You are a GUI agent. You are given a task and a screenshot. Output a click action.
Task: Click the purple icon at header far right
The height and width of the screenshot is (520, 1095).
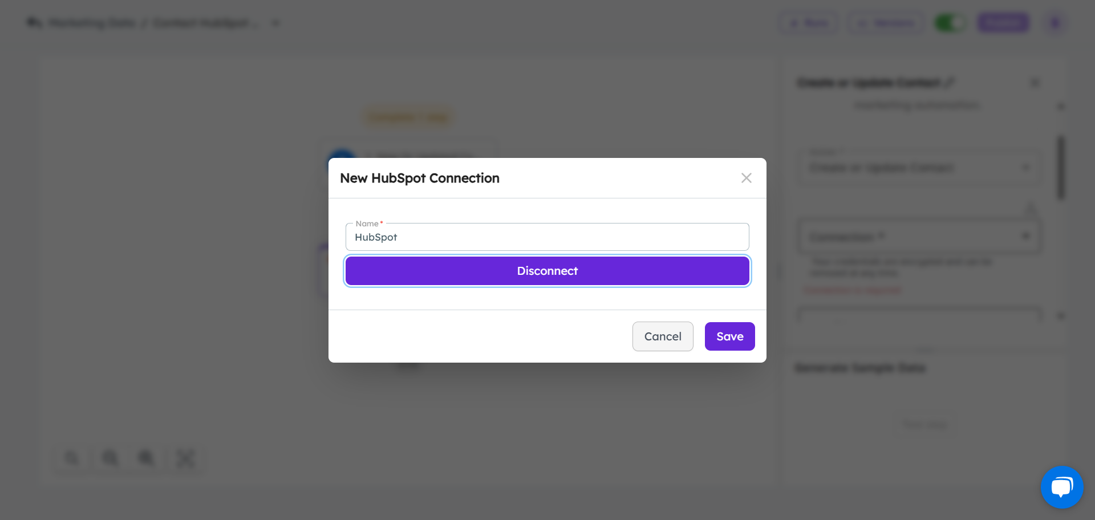[x=1055, y=23]
